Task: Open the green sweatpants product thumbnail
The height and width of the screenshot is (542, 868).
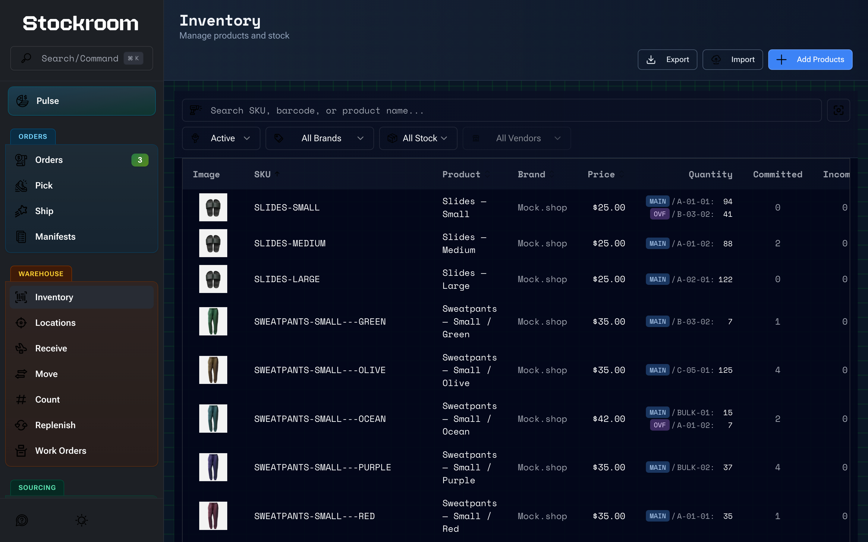Action: click(213, 321)
